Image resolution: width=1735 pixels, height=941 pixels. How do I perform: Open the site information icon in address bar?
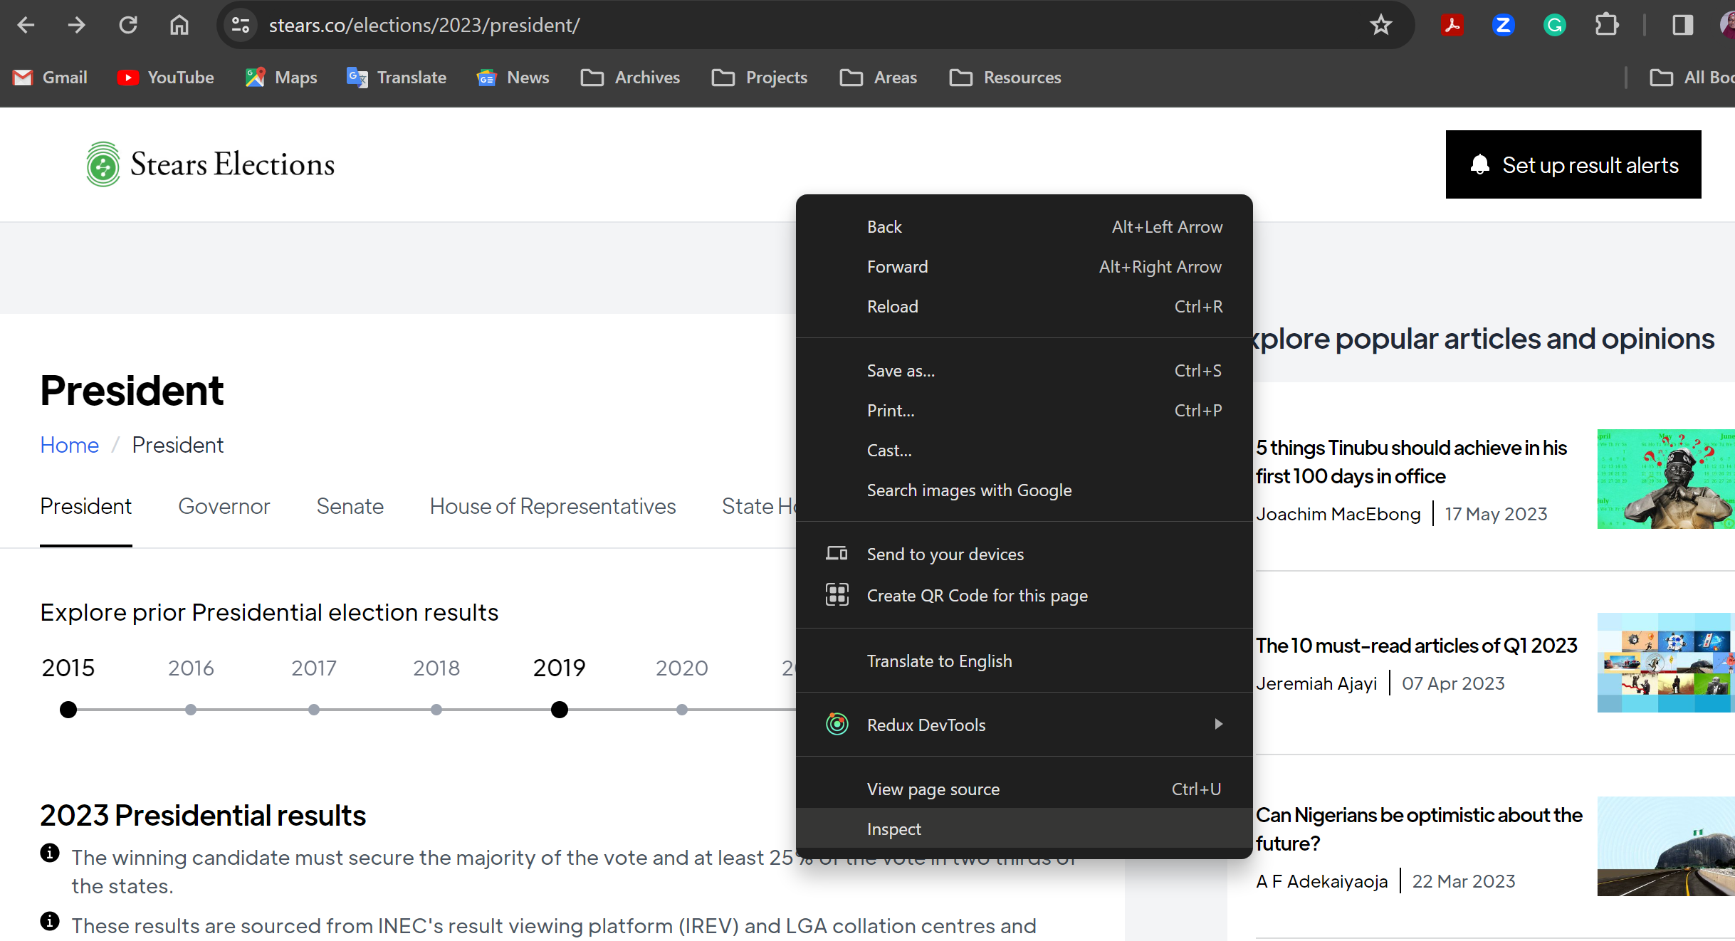pos(241,26)
